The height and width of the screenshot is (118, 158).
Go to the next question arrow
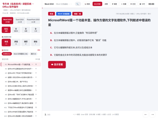click(x=152, y=115)
